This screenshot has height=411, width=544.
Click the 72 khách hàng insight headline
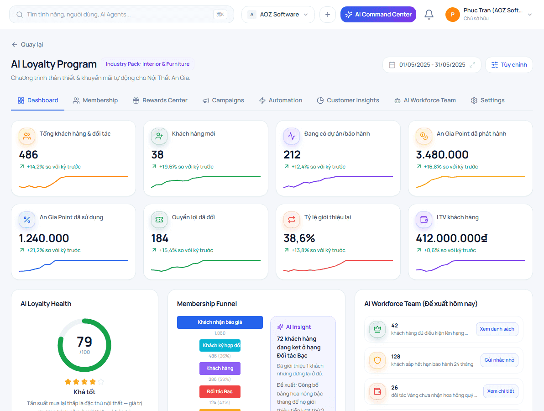[299, 347]
